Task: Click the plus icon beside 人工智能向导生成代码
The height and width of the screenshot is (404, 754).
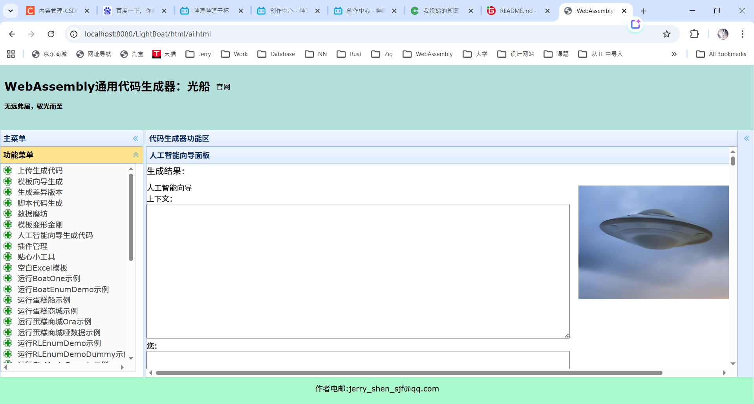Action: pyautogui.click(x=8, y=235)
